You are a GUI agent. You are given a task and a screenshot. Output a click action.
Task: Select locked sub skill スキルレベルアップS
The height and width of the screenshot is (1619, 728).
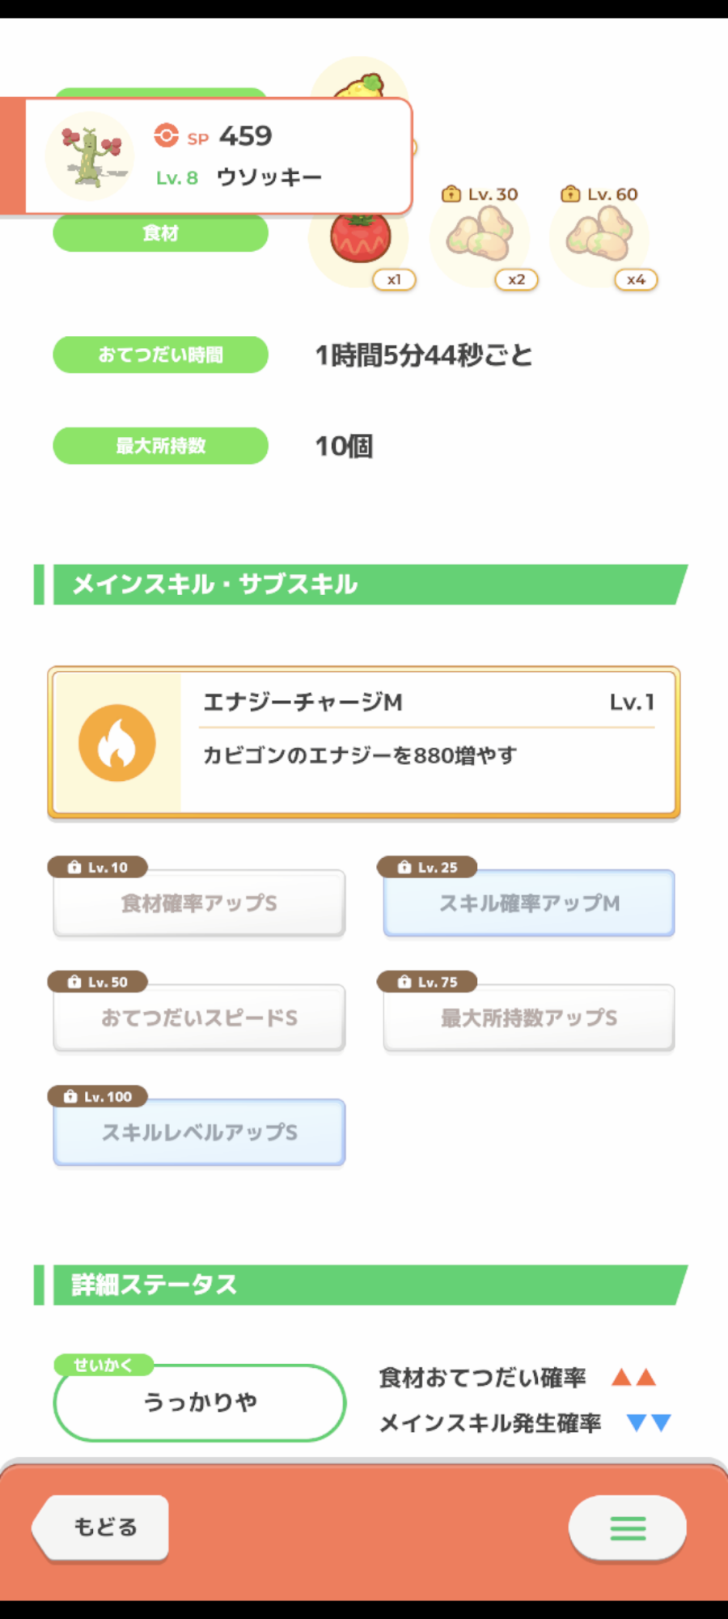click(199, 1132)
